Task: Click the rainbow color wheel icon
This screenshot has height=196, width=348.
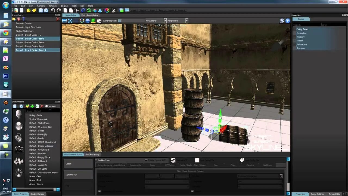Action: tap(107, 10)
